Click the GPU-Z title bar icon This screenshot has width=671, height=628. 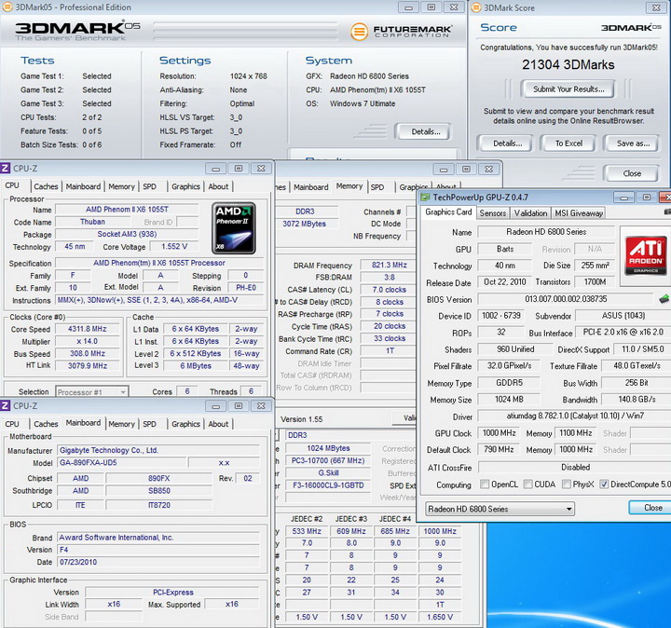(425, 198)
